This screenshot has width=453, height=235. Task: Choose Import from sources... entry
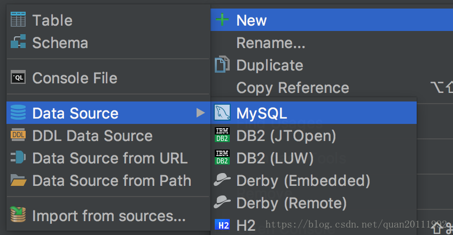click(108, 216)
